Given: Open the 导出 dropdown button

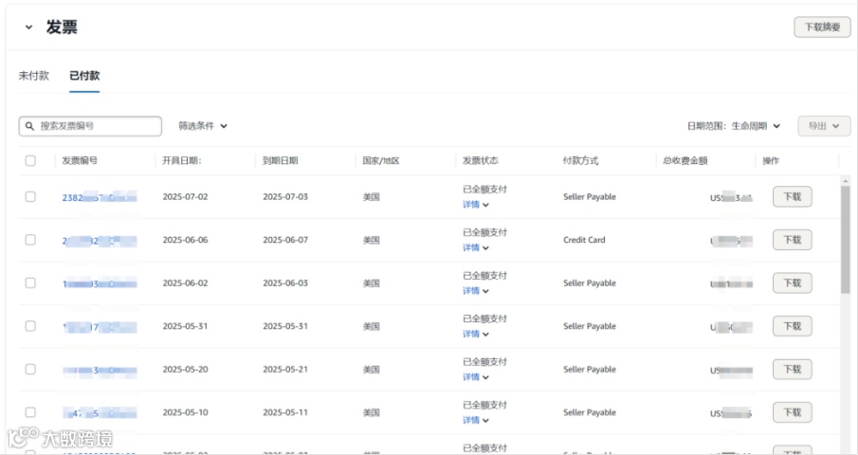Looking at the screenshot, I should (824, 126).
